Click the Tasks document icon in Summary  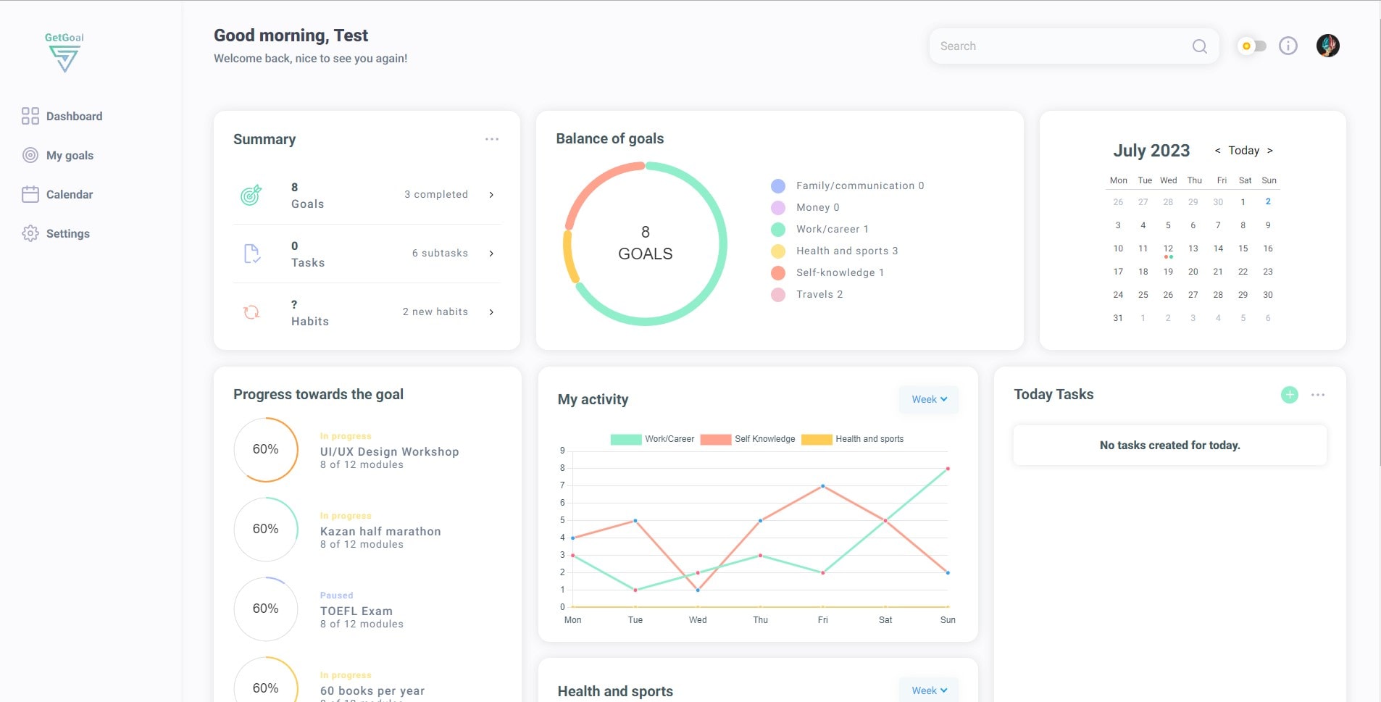click(x=251, y=254)
